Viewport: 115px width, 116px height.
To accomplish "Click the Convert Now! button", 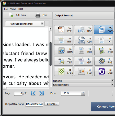I will 103,107.
